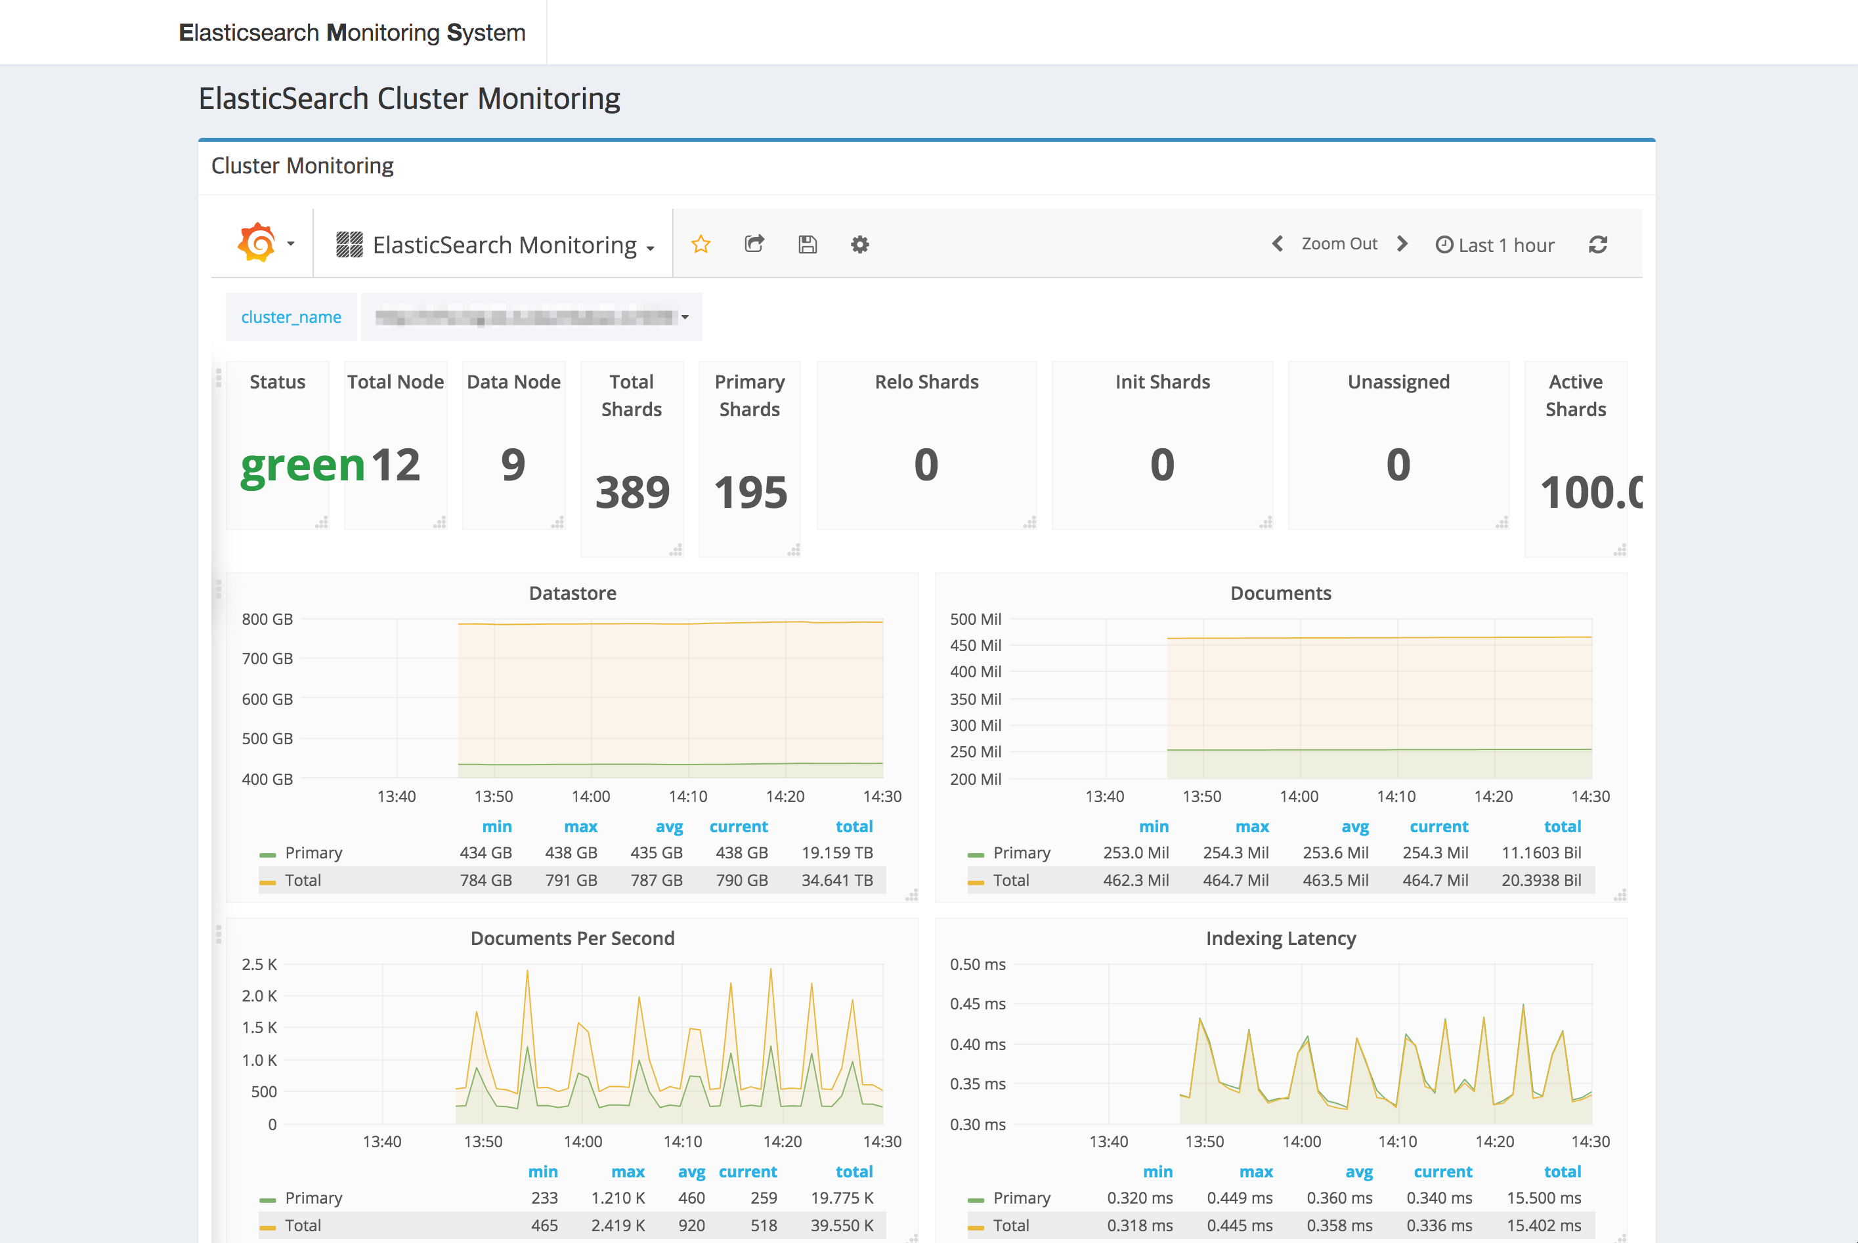Open the Indexing Latency panel title menu
This screenshot has height=1243, width=1858.
(1281, 938)
